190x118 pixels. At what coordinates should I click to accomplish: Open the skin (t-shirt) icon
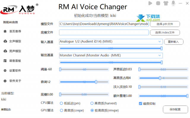[166, 3]
